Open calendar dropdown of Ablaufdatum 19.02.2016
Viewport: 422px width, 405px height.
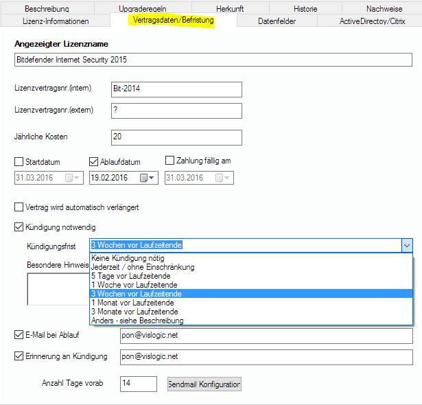[x=151, y=178]
